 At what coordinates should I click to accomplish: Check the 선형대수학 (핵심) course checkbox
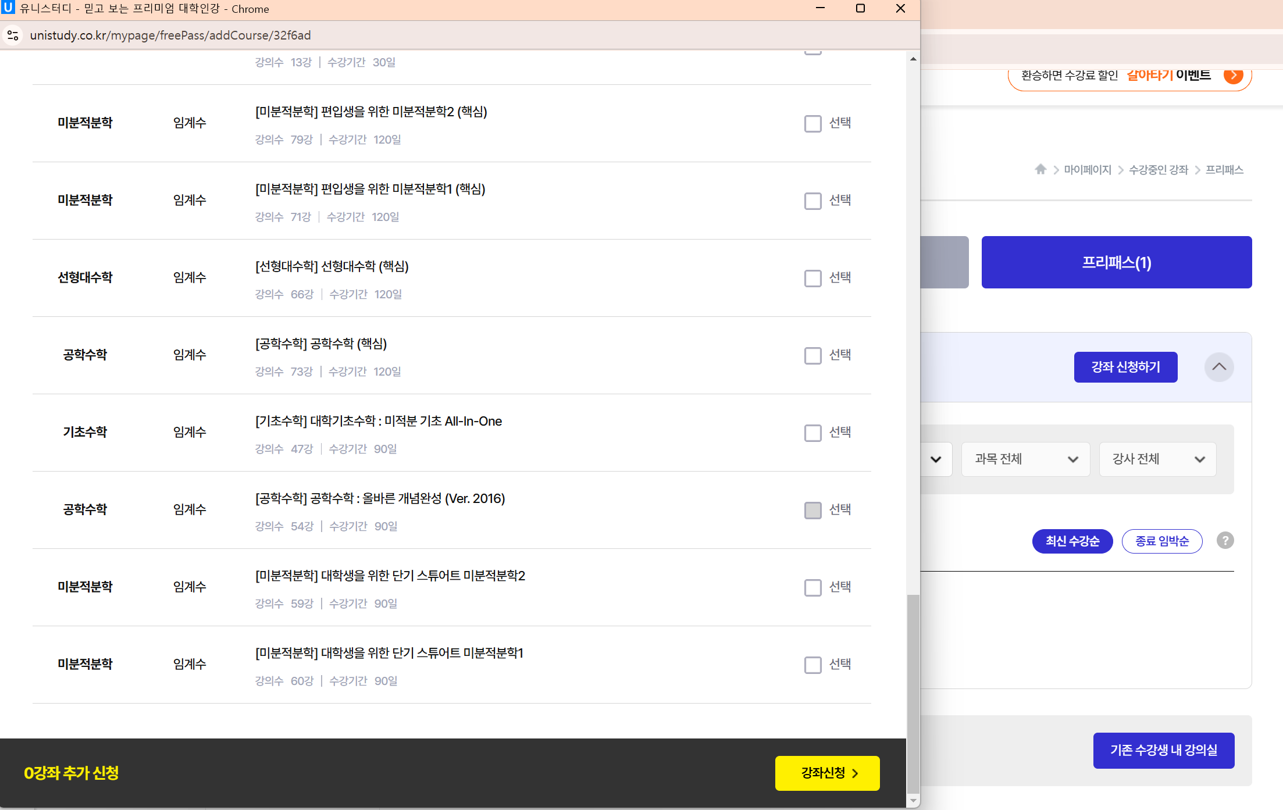pos(812,278)
